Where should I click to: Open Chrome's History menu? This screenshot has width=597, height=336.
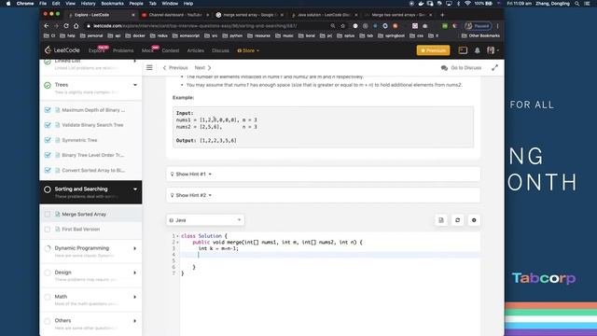(88, 4)
